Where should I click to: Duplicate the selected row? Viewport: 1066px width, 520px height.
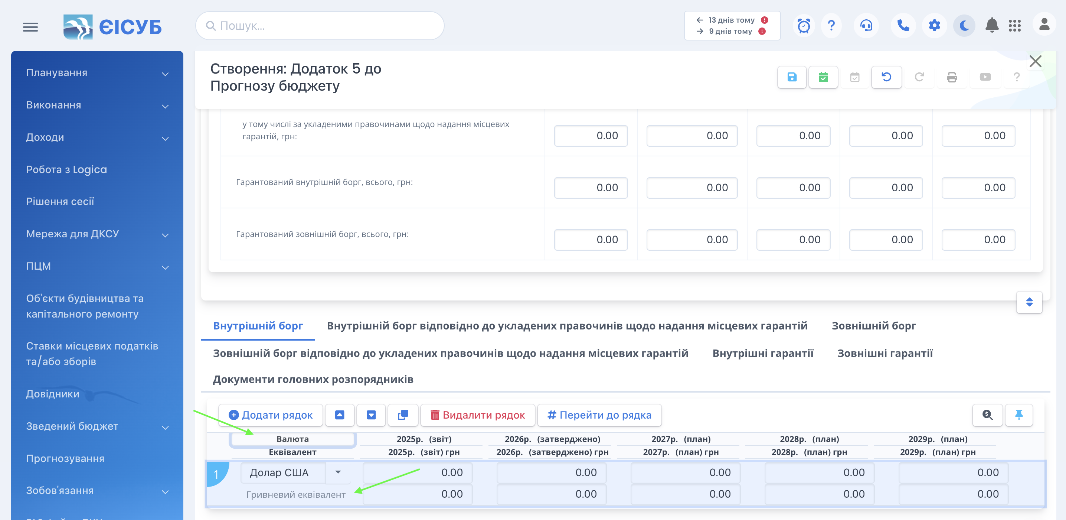[x=403, y=415]
